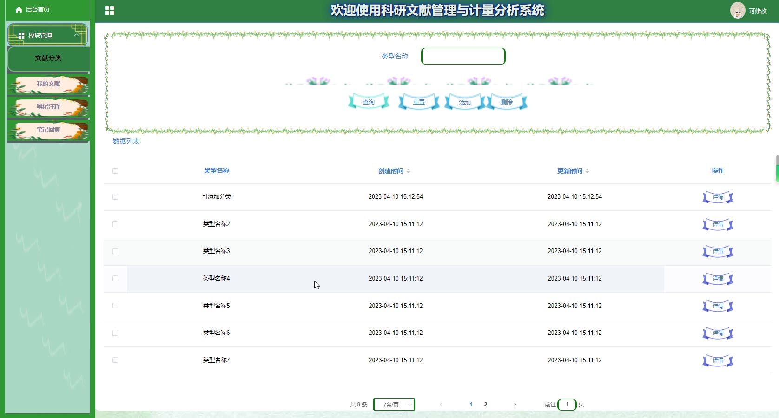The image size is (779, 418).
Task: Check the 类型名称5 row checkbox
Action: click(115, 306)
